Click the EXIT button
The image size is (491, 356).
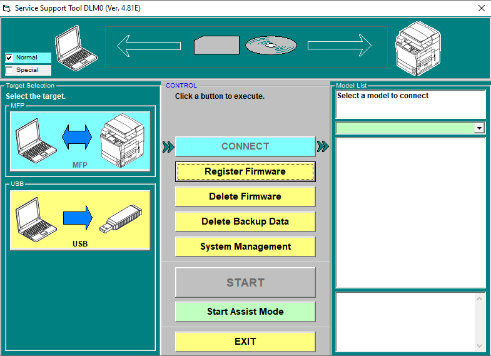coord(245,342)
